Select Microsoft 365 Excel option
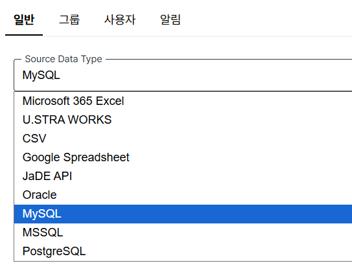Viewport: 352px width, 272px height. [183, 101]
